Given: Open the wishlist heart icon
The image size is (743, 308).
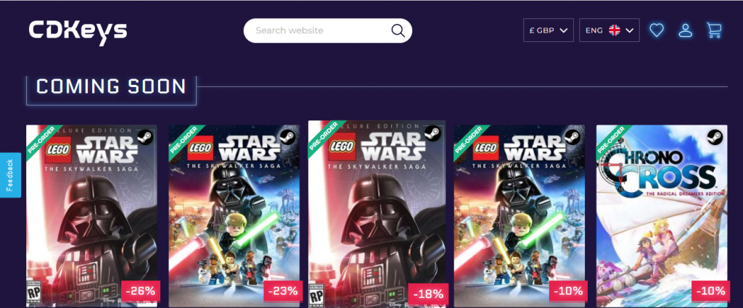Looking at the screenshot, I should (657, 30).
